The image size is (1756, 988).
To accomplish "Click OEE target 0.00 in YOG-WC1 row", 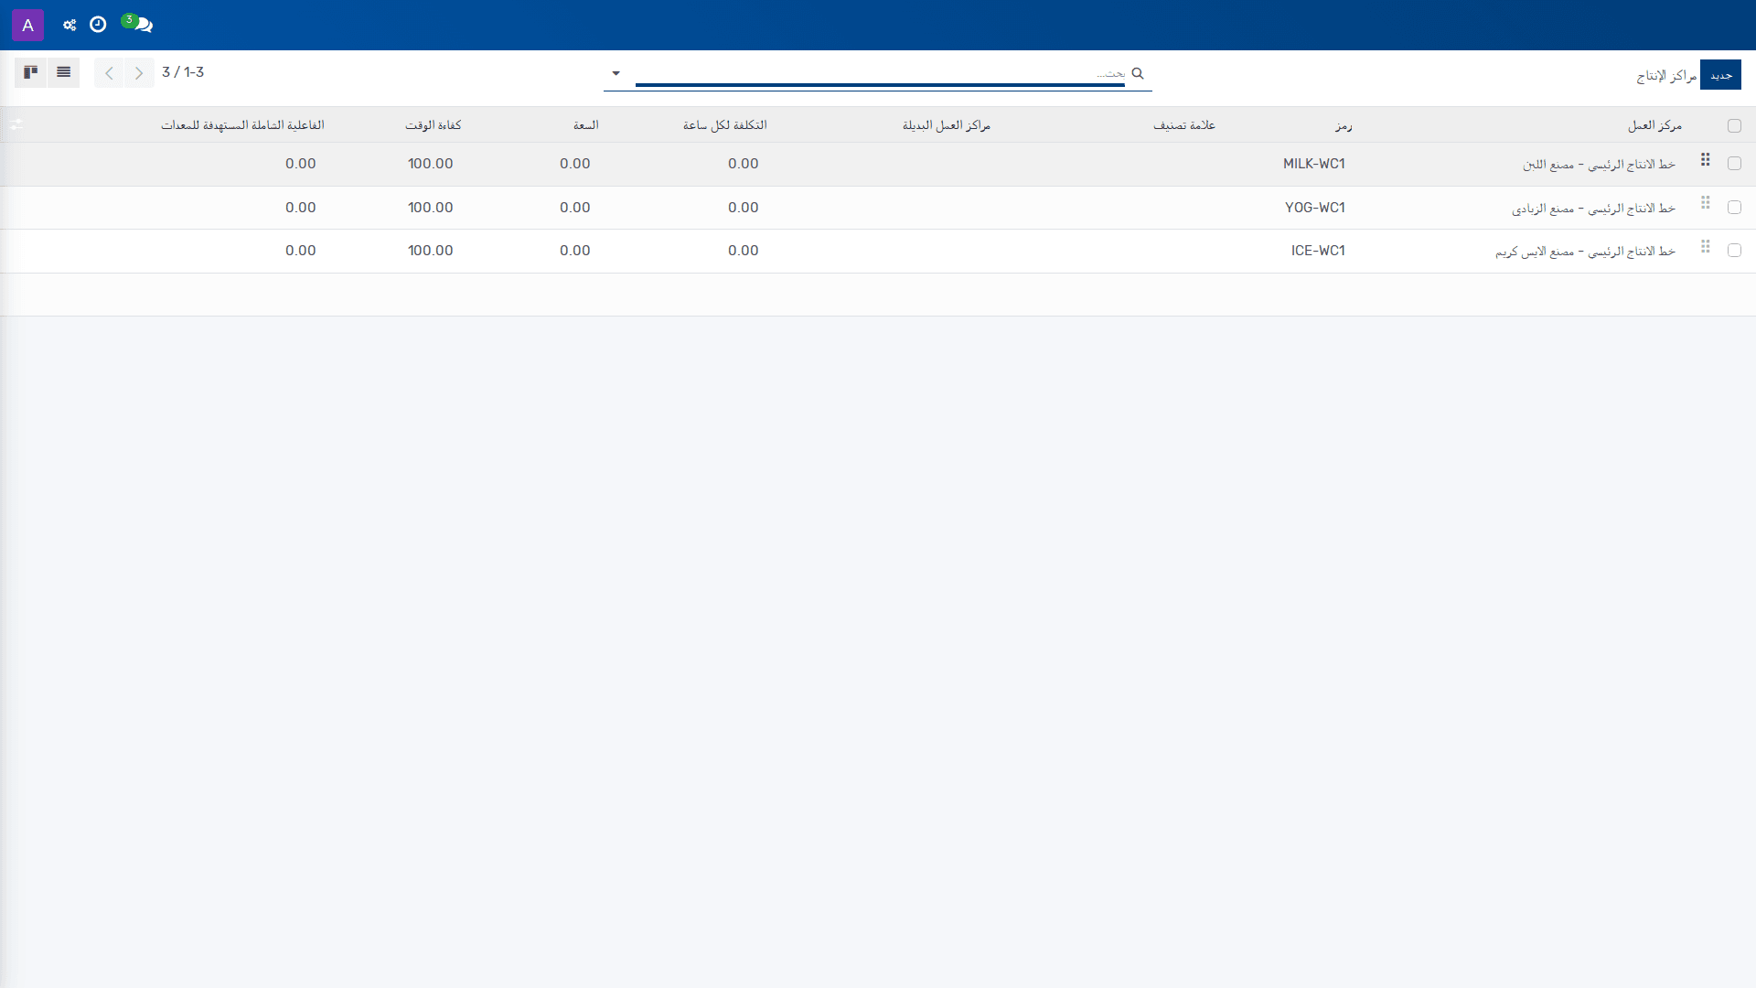I will [301, 208].
